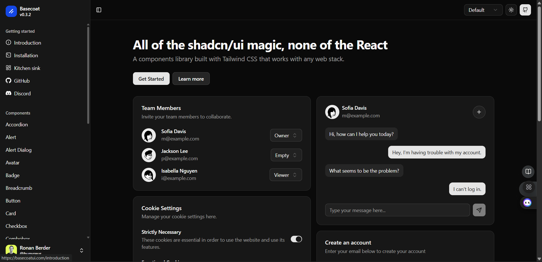Start a new conversation with the plus icon
542x262 pixels.
479,112
